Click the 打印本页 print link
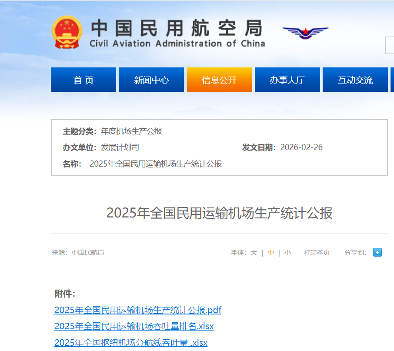The image size is (394, 351). 317,252
